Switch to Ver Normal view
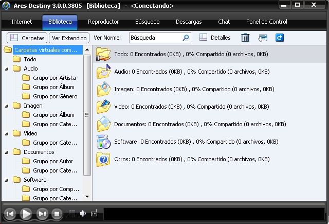The width and height of the screenshot is (329, 224). [x=107, y=38]
